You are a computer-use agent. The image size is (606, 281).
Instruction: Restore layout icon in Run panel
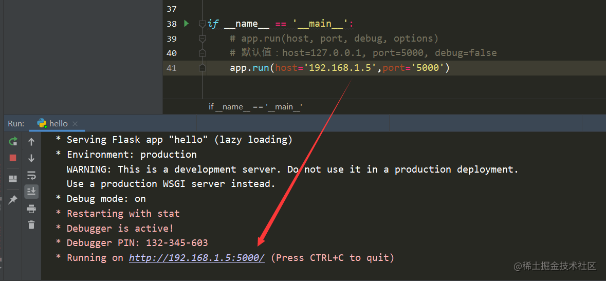(13, 179)
